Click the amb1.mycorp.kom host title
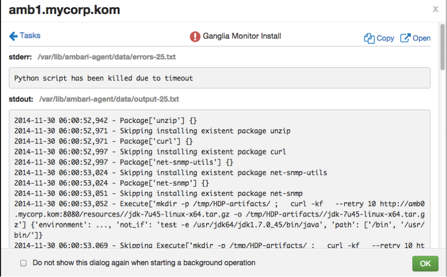 pyautogui.click(x=65, y=9)
